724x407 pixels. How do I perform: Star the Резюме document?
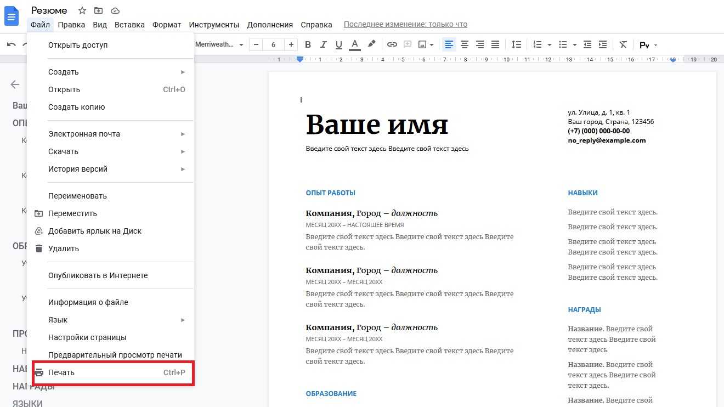pos(82,10)
